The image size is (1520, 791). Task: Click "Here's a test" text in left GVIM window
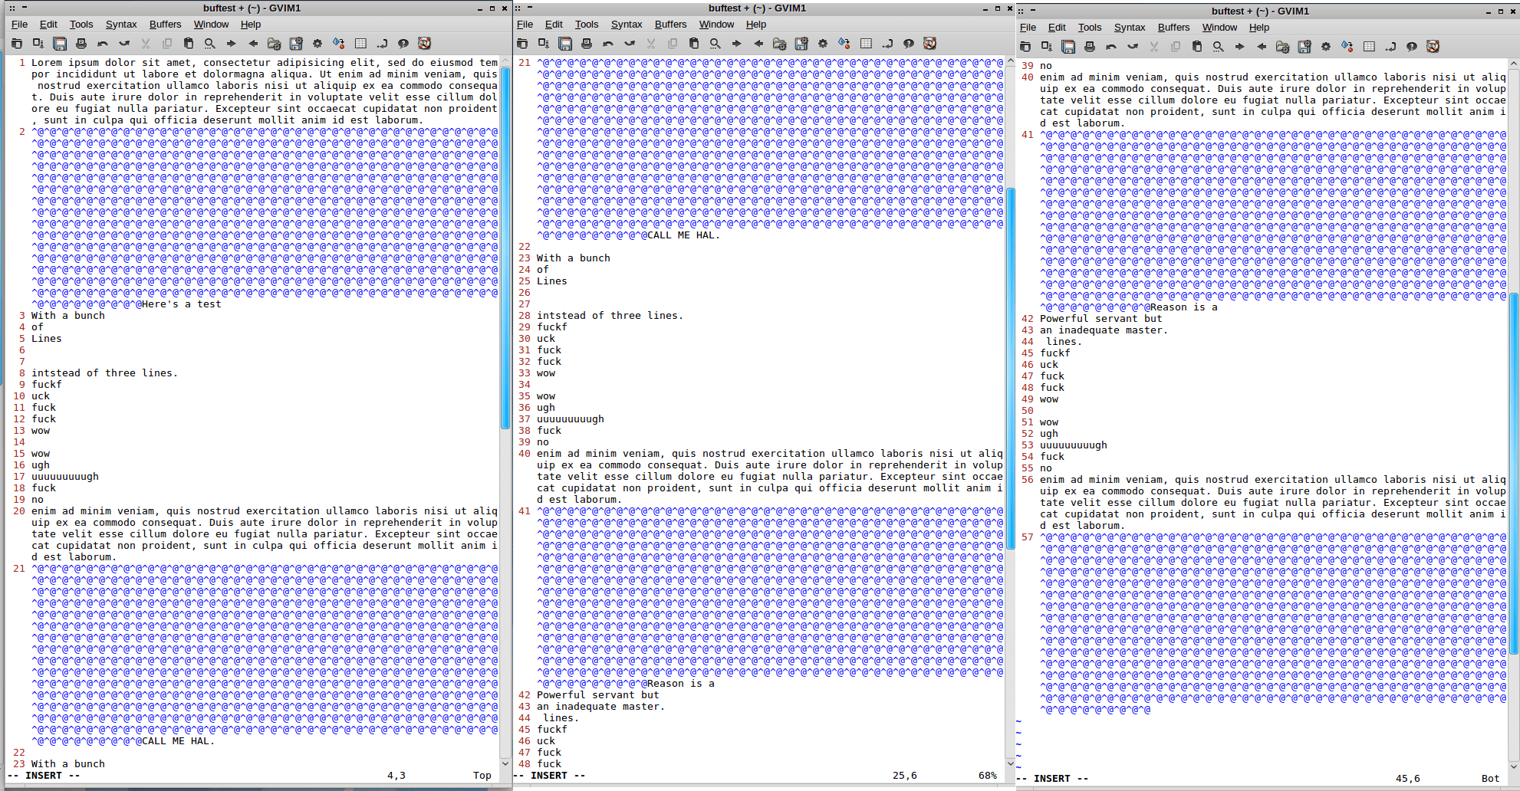click(182, 304)
